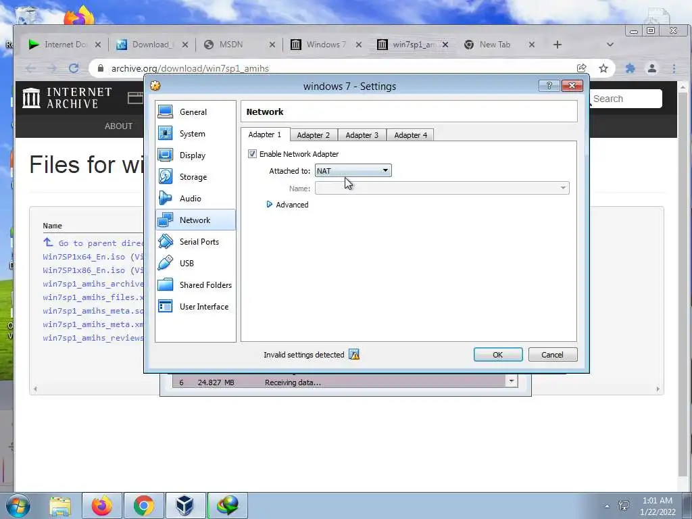This screenshot has width=692, height=519.
Task: Click the share page icon in address bar
Action: tap(582, 68)
